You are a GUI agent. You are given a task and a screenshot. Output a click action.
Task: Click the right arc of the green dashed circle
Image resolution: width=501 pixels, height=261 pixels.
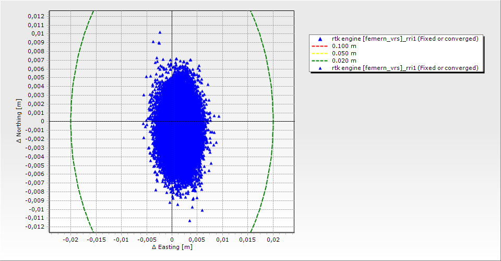[273, 121]
